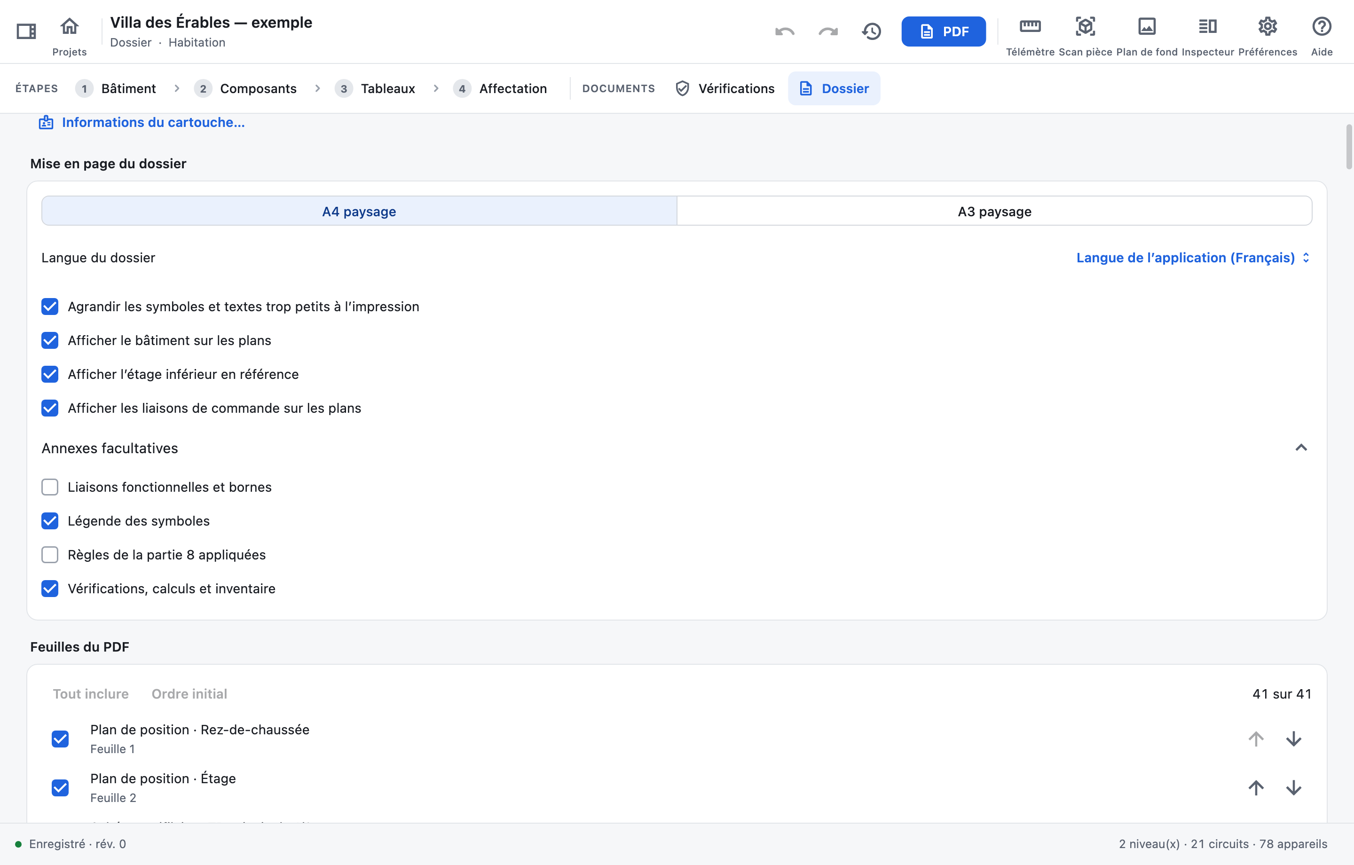This screenshot has width=1354, height=865.
Task: Click the redo arrow
Action: click(828, 31)
